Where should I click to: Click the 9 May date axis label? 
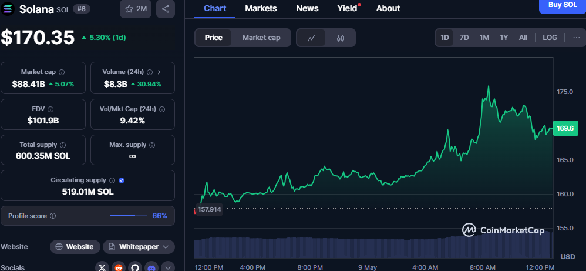click(x=368, y=267)
